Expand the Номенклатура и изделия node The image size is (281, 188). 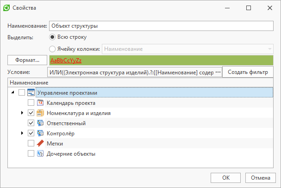pyautogui.click(x=22, y=113)
